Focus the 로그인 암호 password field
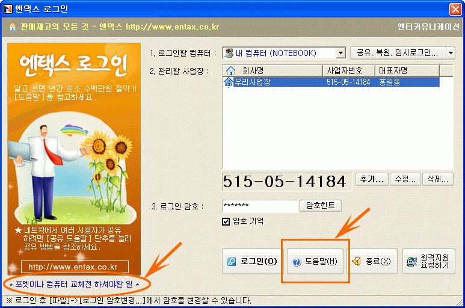Image resolution: width=465 pixels, height=308 pixels. (x=260, y=206)
